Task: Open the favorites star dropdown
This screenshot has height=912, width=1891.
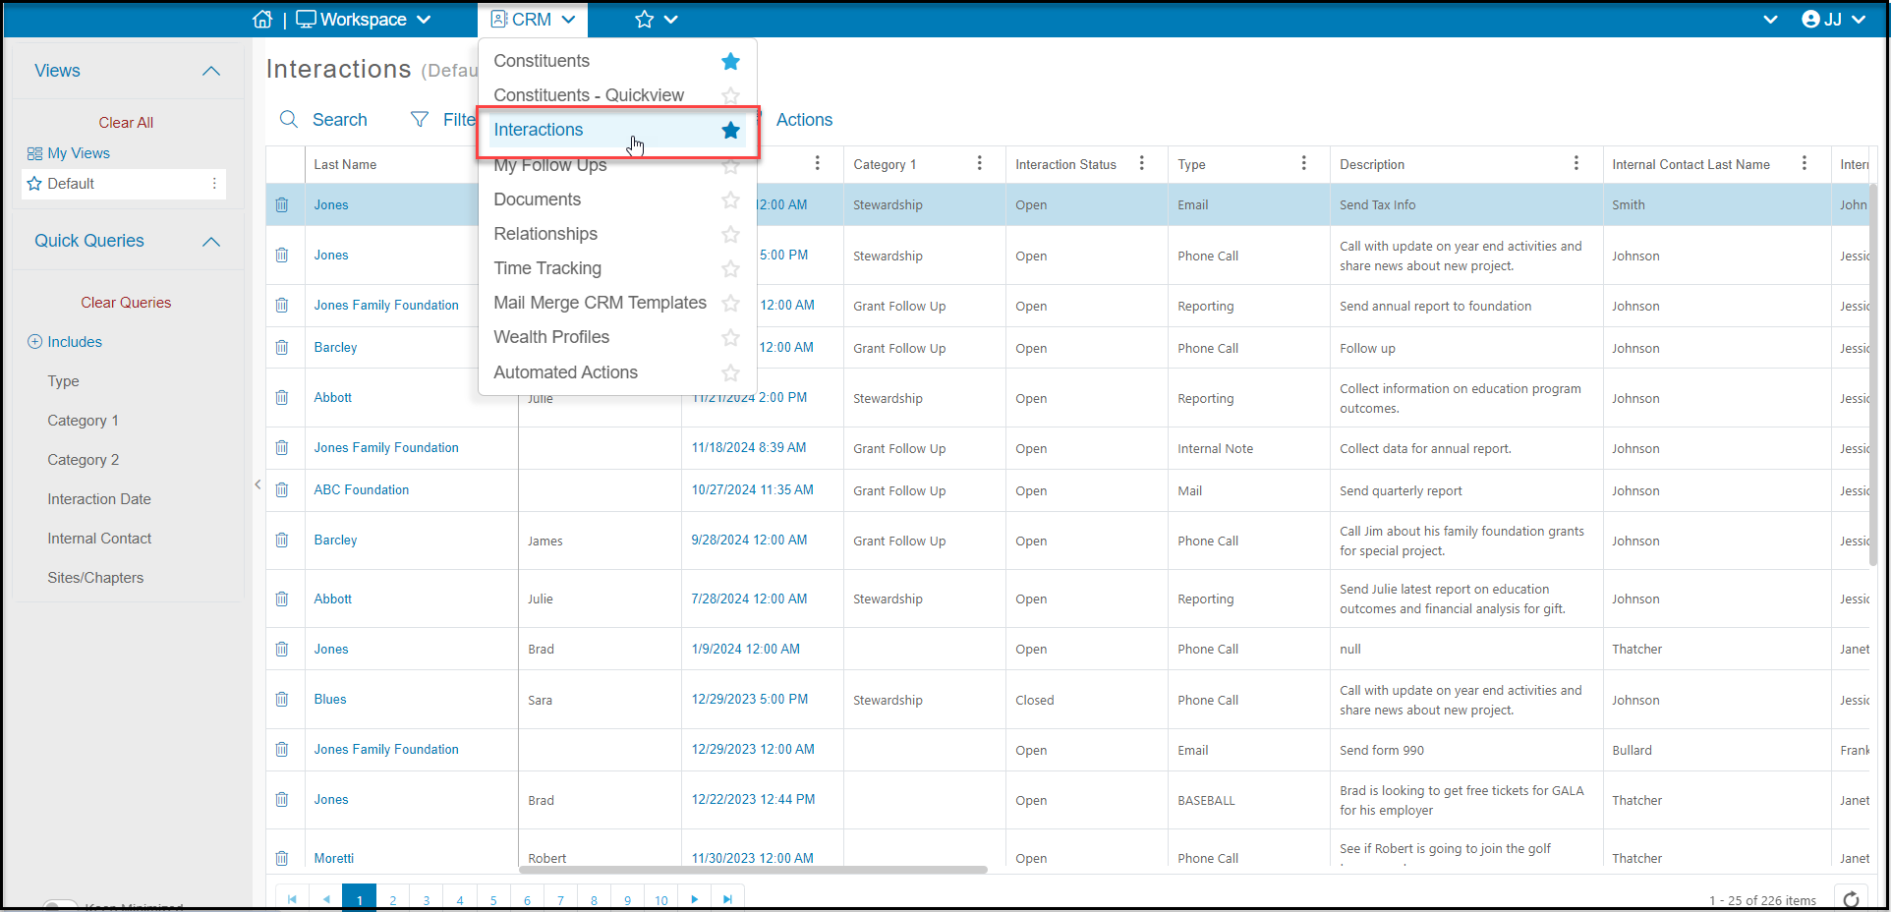Action: [x=657, y=20]
